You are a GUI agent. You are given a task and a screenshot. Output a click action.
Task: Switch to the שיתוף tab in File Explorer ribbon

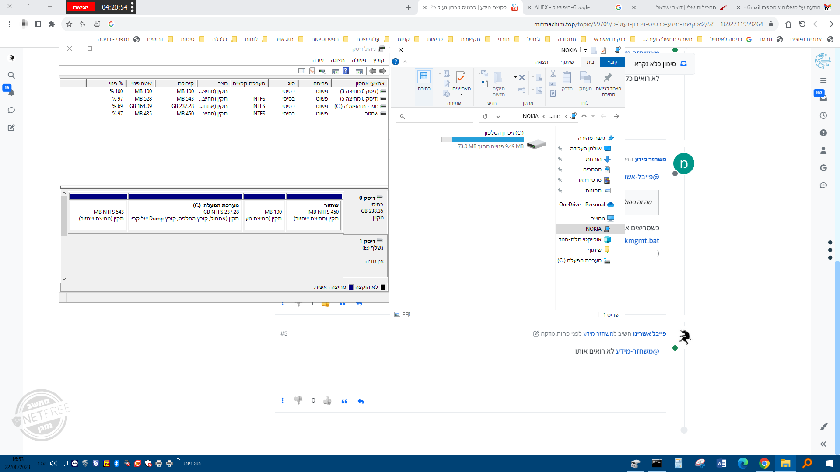(567, 62)
